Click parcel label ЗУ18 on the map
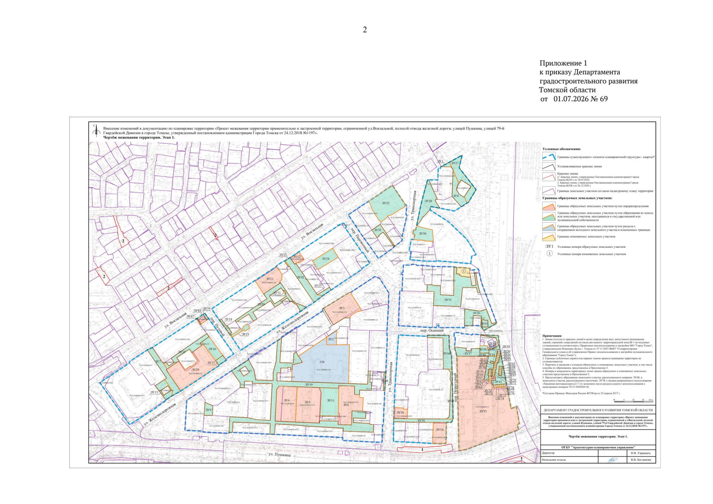 228,319
